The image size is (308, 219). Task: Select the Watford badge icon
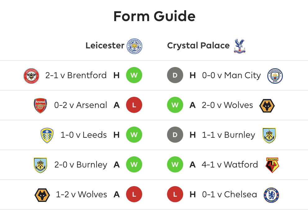pos(272,165)
